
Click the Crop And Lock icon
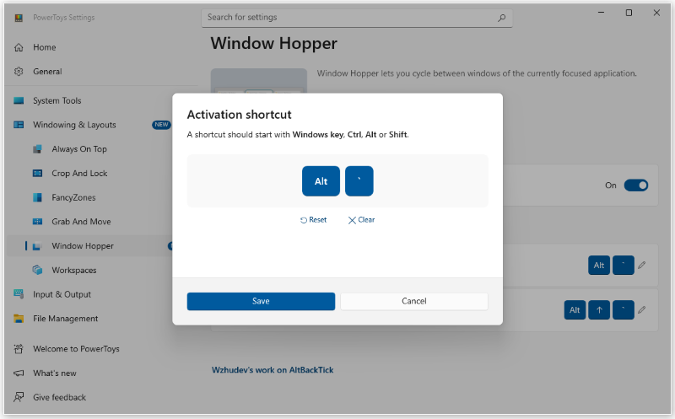37,174
